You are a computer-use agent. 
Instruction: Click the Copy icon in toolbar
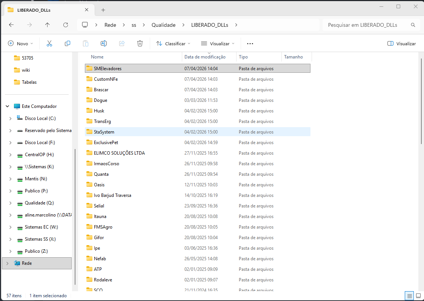(x=68, y=43)
